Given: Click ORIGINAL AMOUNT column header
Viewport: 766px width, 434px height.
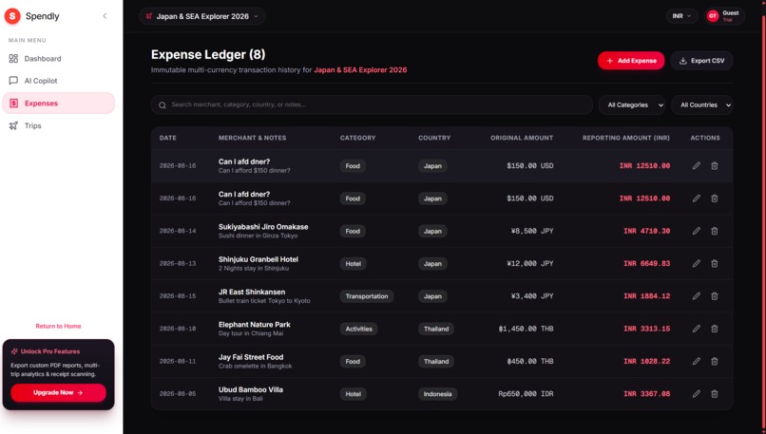Looking at the screenshot, I should [522, 138].
